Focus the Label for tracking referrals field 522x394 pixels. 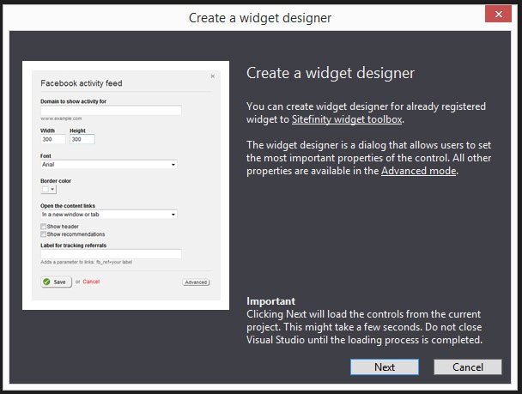tap(111, 253)
